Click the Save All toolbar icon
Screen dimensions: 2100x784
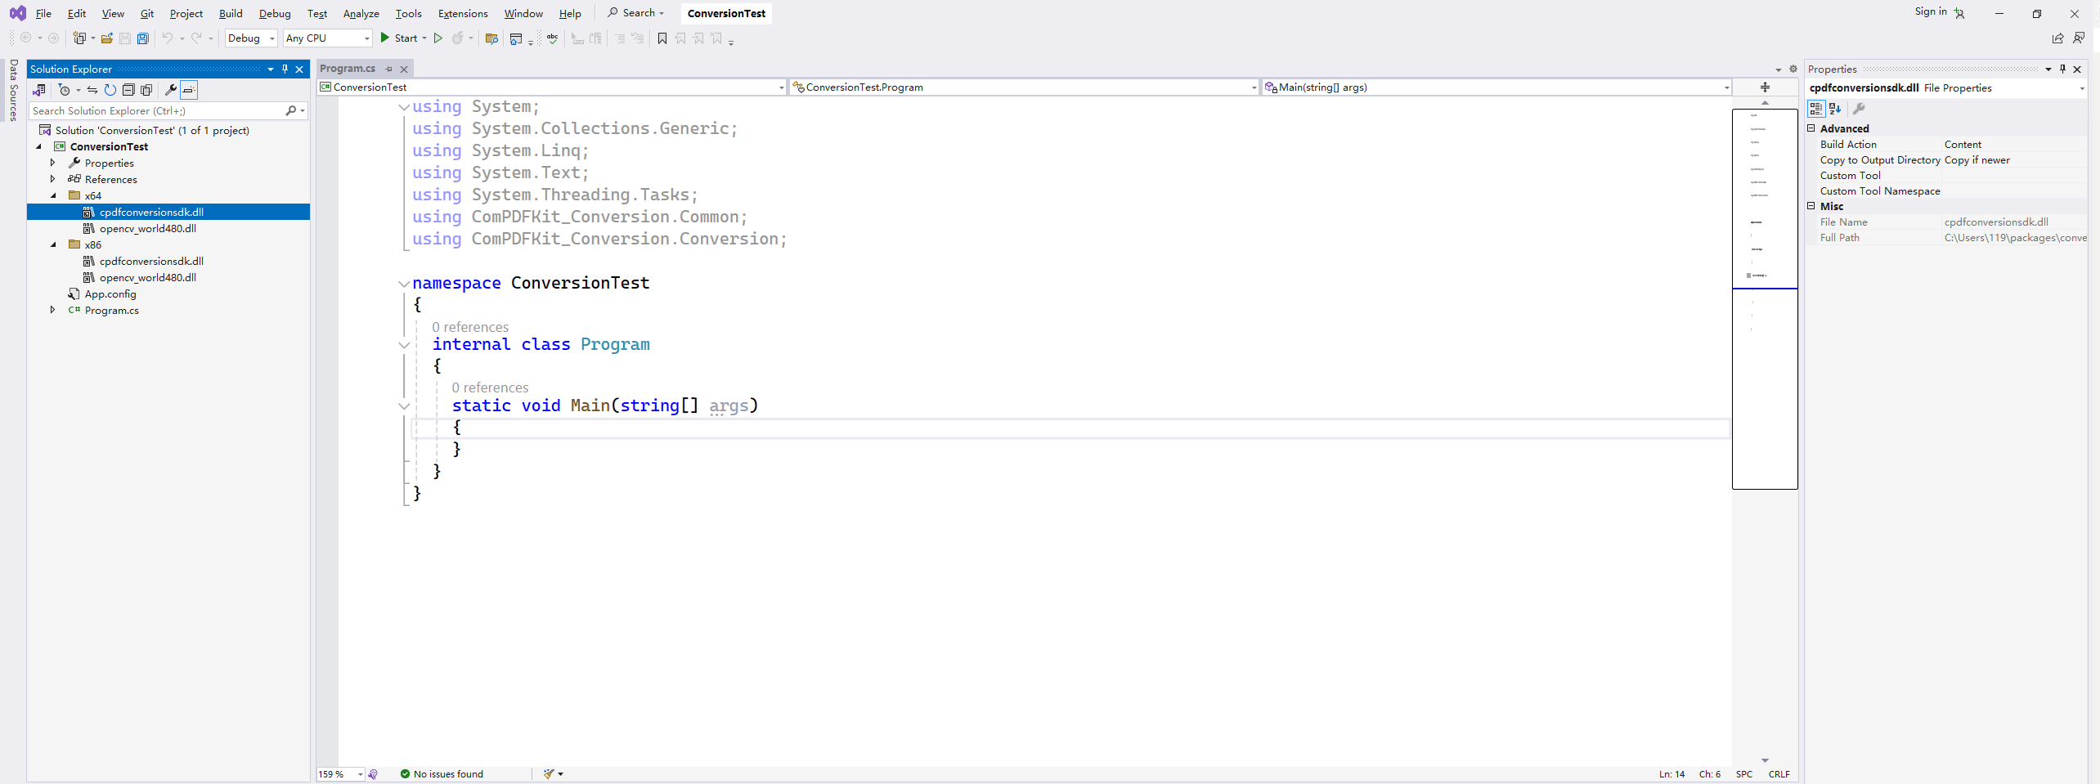tap(143, 38)
